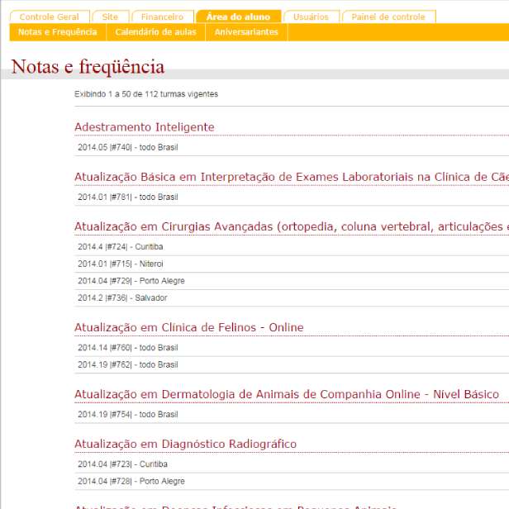This screenshot has width=509, height=509.
Task: Open Calendário de aulas submenu
Action: (x=156, y=32)
